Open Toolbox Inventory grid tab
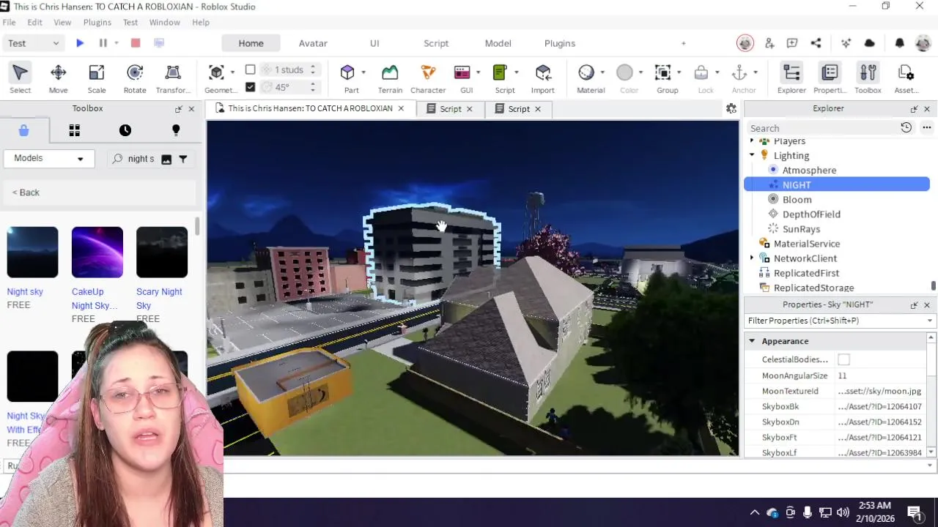The image size is (938, 527). point(74,130)
